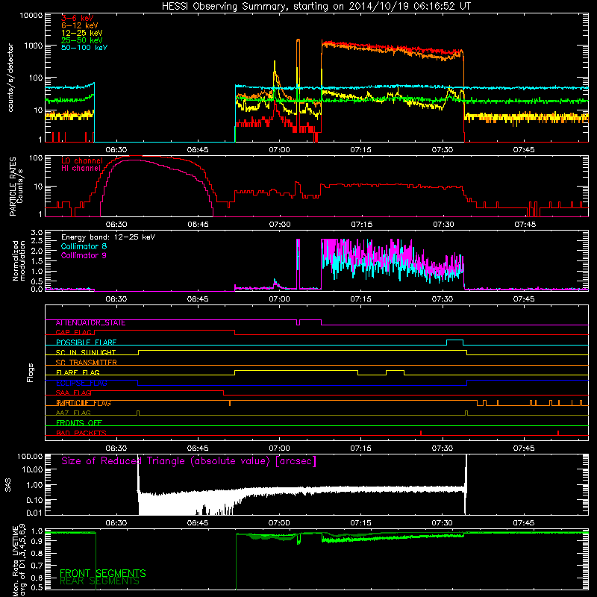Click the HESSI Observing Summary title
The width and height of the screenshot is (597, 597).
pos(316,7)
